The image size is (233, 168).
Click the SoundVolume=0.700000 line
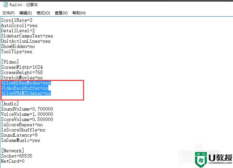point(27,109)
